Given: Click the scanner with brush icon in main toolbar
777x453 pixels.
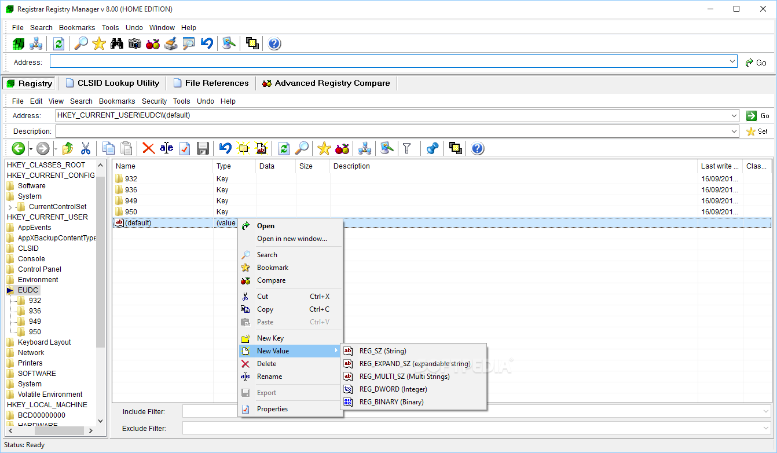Looking at the screenshot, I should point(170,43).
